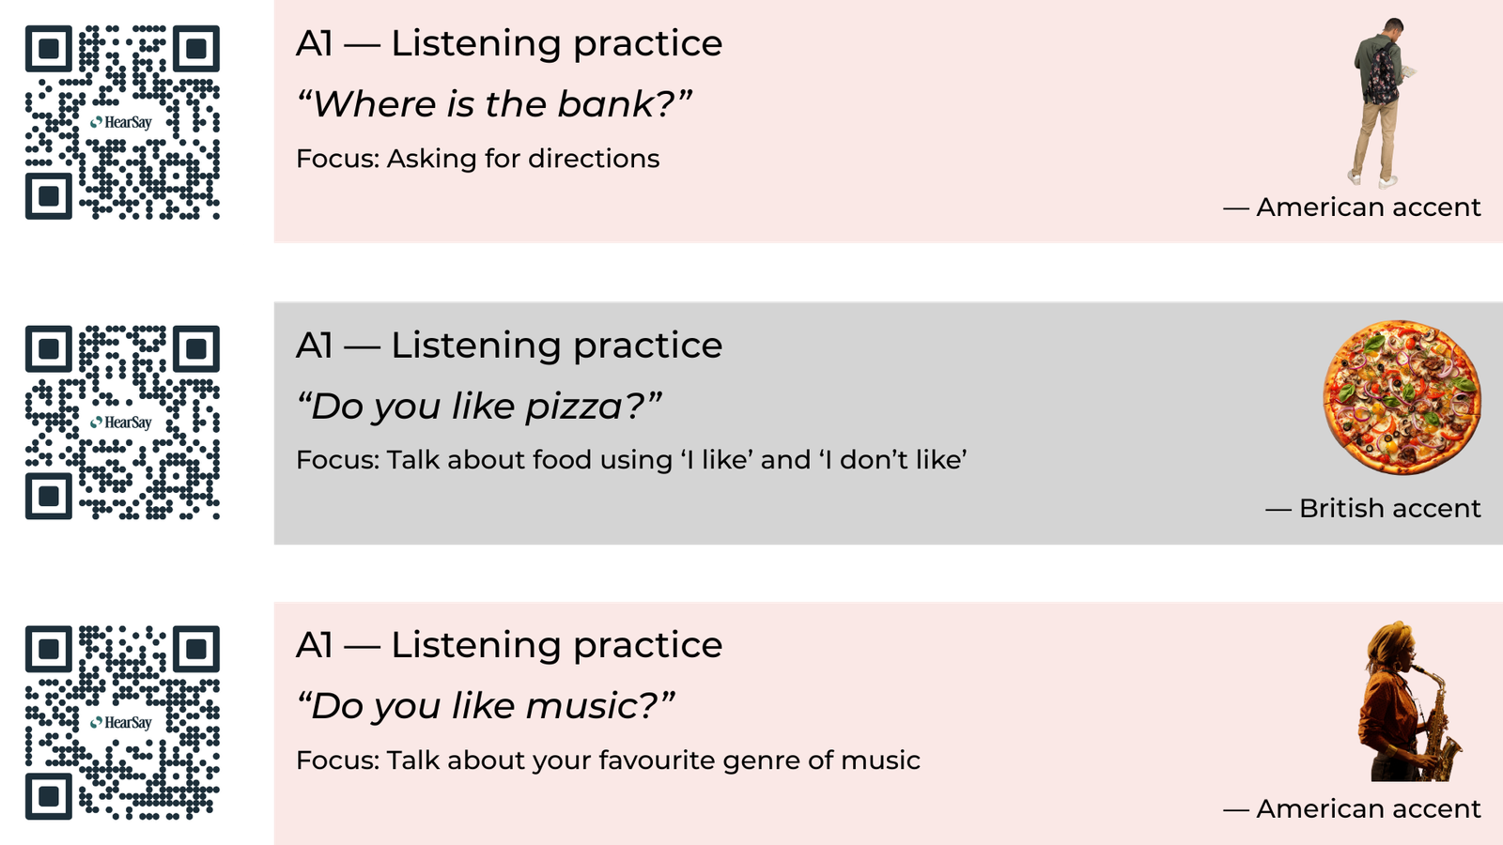Click the pizza image

1402,397
